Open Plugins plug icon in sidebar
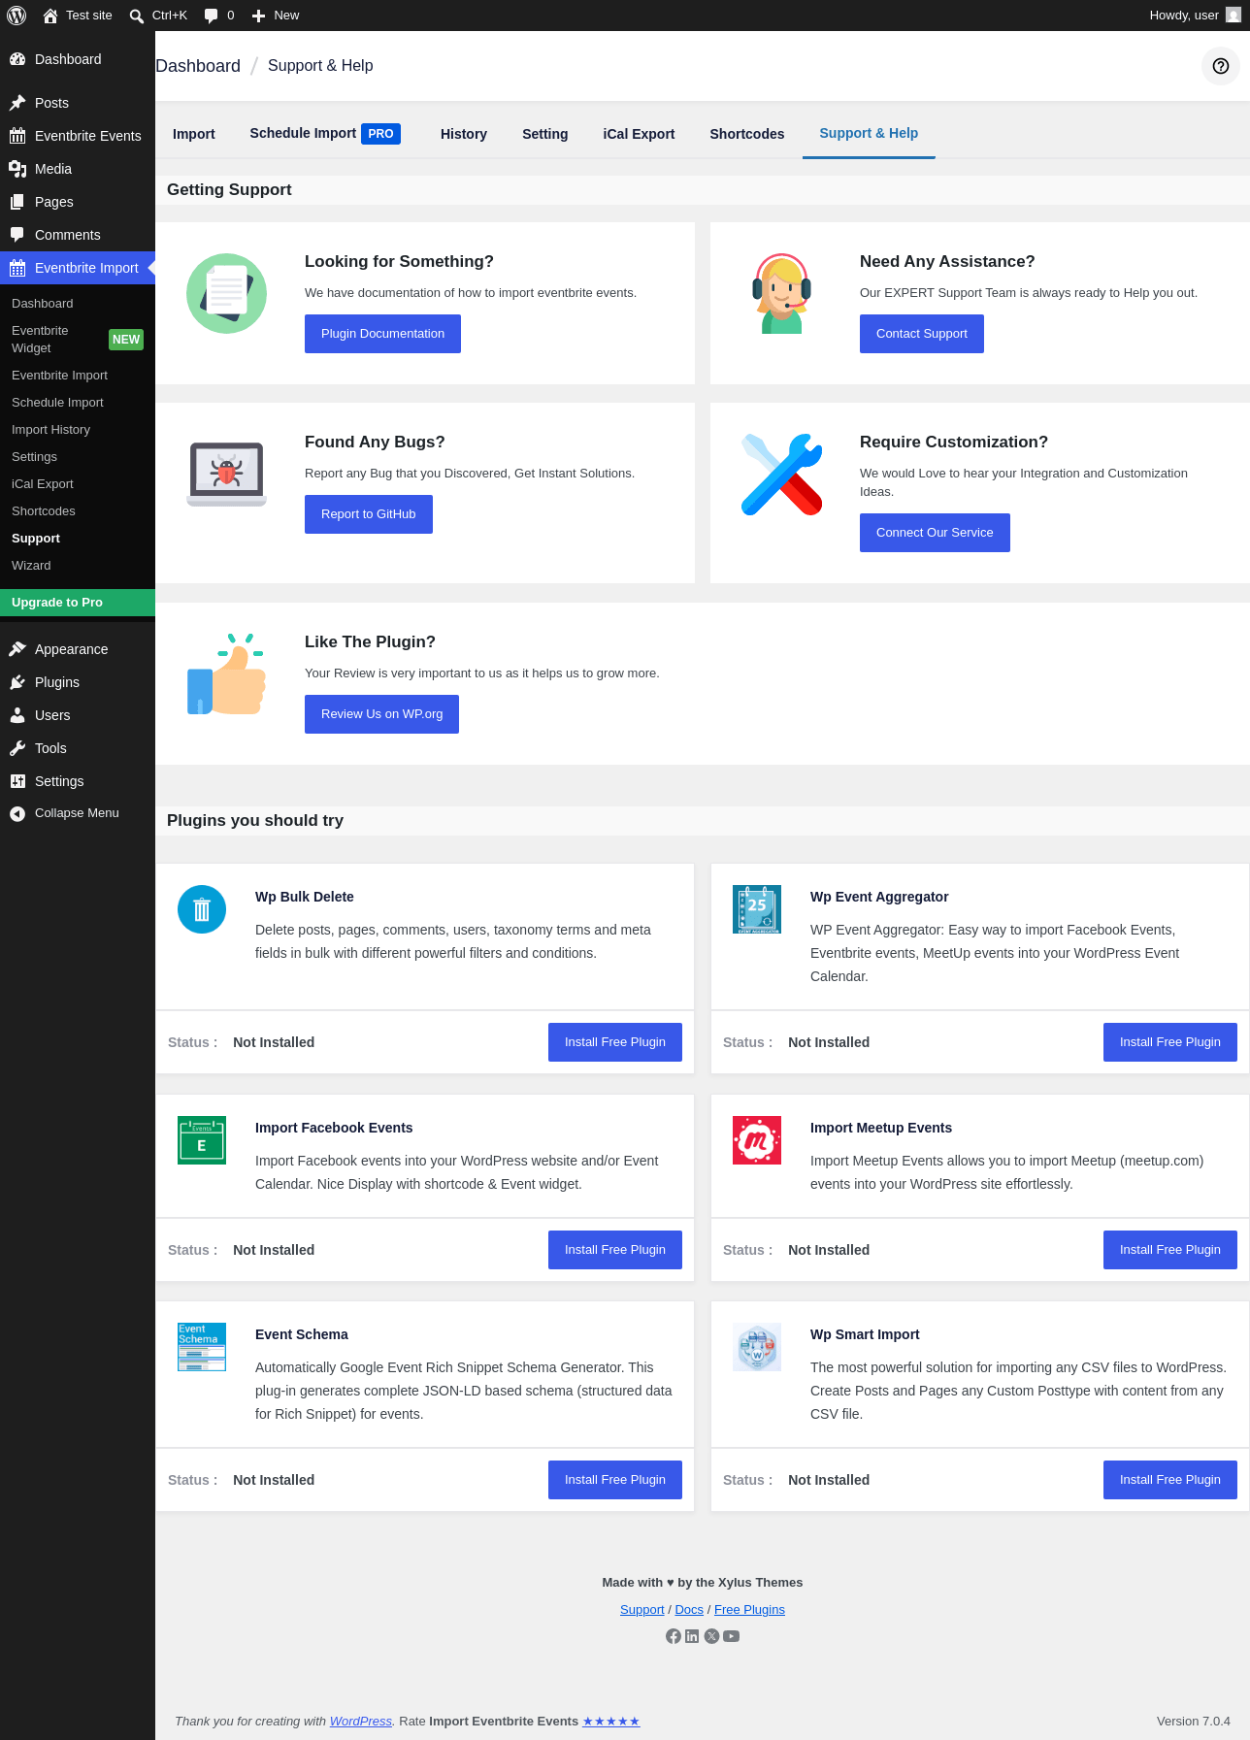This screenshot has width=1250, height=1740. 17,682
